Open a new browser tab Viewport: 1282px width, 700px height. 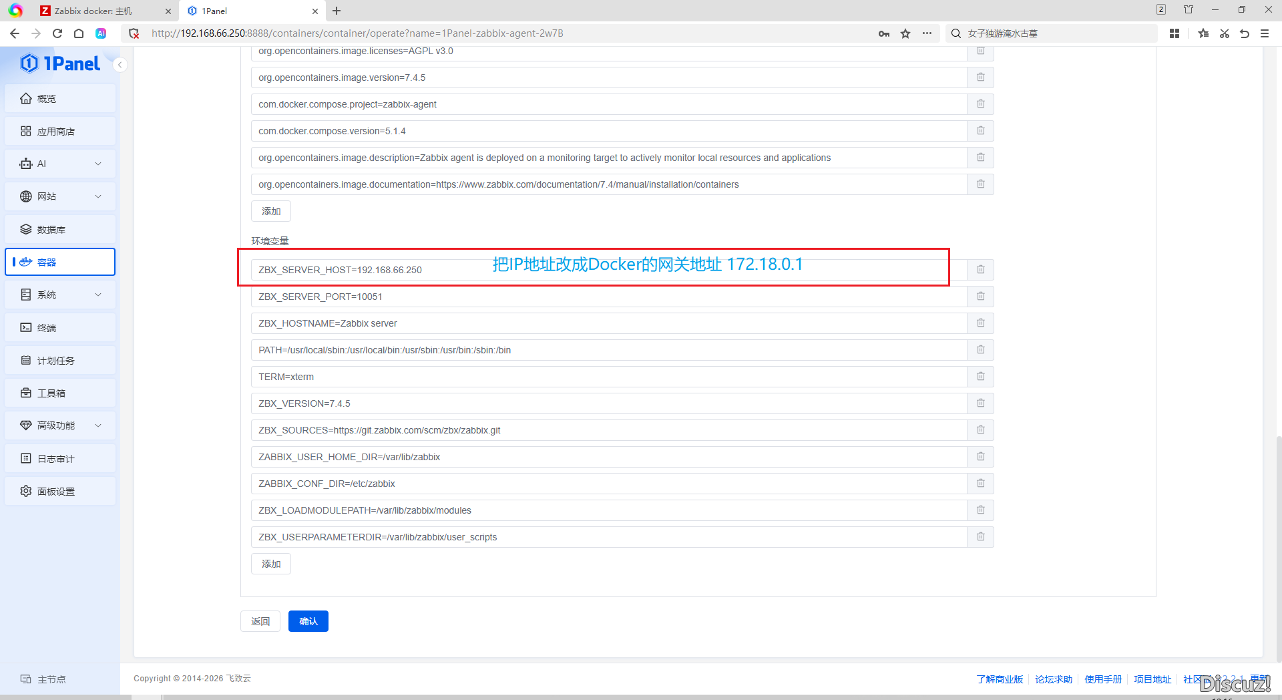pos(337,11)
